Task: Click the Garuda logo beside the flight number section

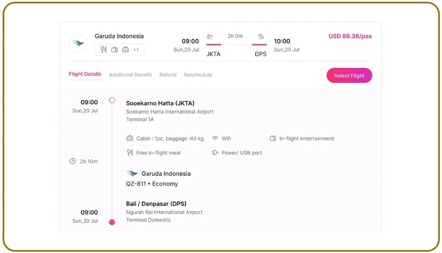Action: (x=132, y=174)
